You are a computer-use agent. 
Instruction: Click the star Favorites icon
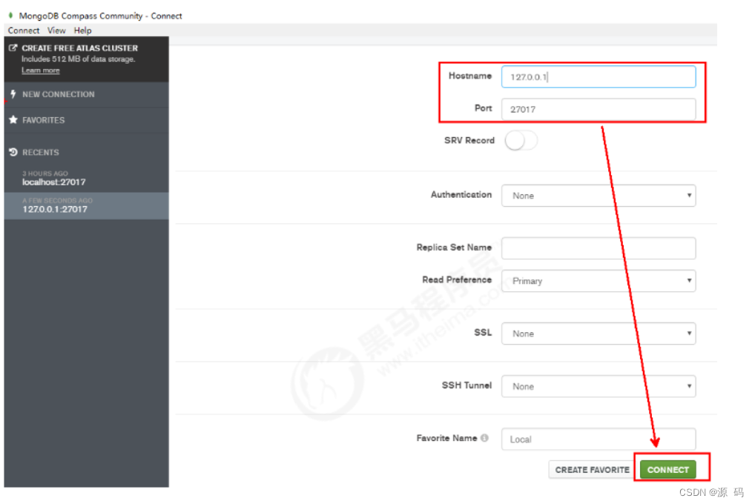pyautogui.click(x=13, y=119)
